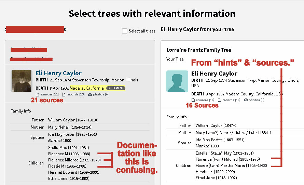304x185 pixels.
Task: Click the photos (4) camera icon
Action: (90, 94)
